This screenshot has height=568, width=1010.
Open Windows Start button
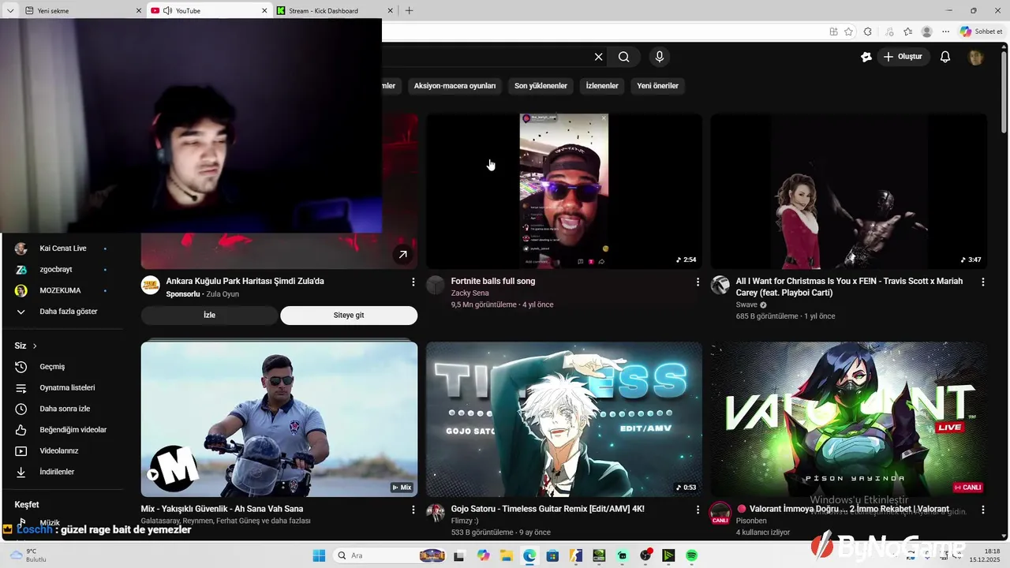319,555
